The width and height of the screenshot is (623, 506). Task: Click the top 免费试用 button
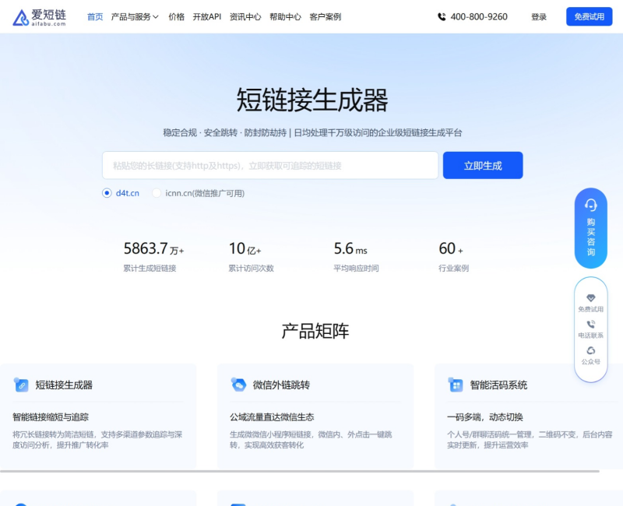tap(590, 16)
